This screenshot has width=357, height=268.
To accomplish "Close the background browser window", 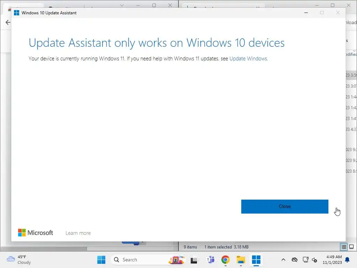I will (170, 5).
